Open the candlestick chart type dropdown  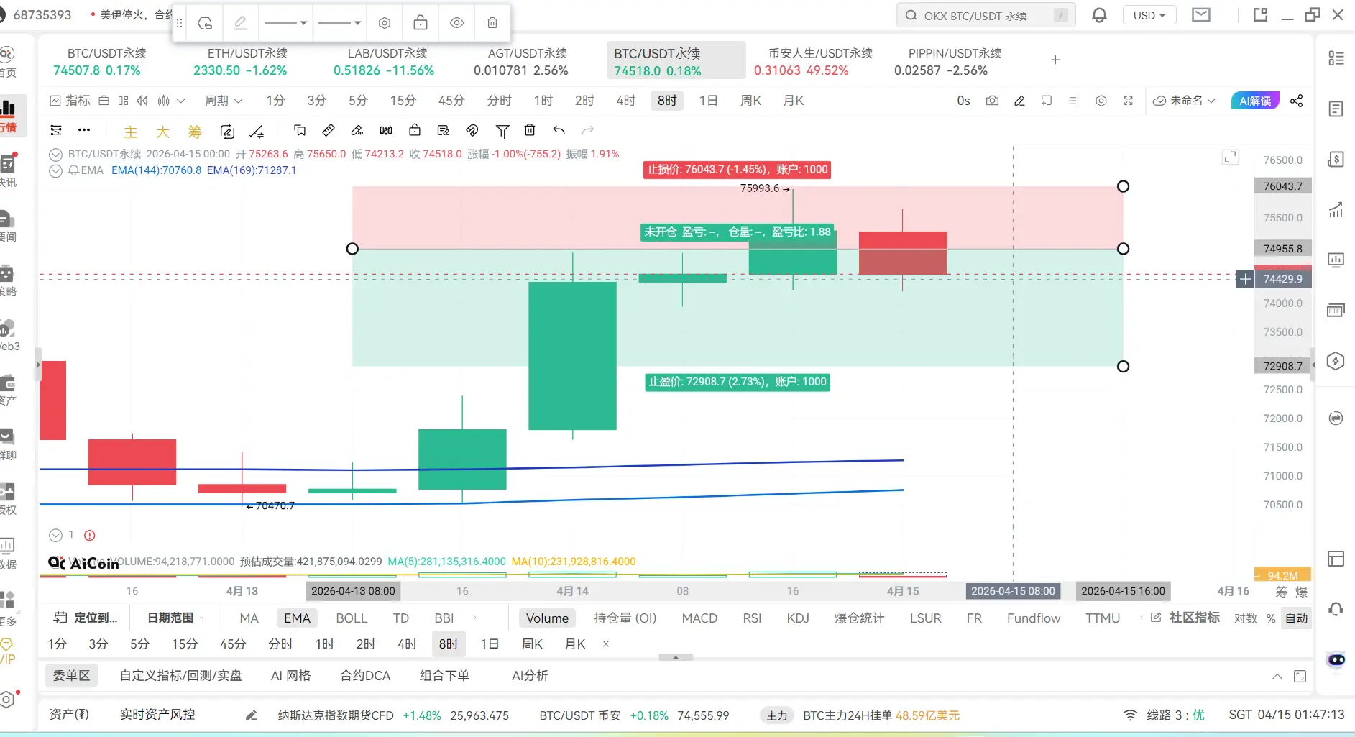click(171, 101)
